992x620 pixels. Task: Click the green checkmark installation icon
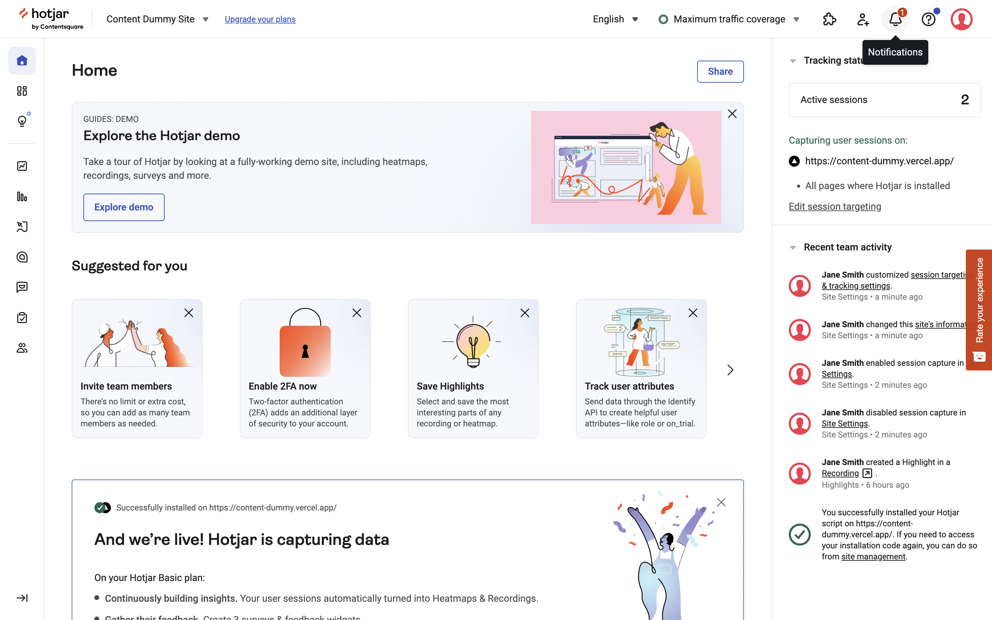pos(799,534)
